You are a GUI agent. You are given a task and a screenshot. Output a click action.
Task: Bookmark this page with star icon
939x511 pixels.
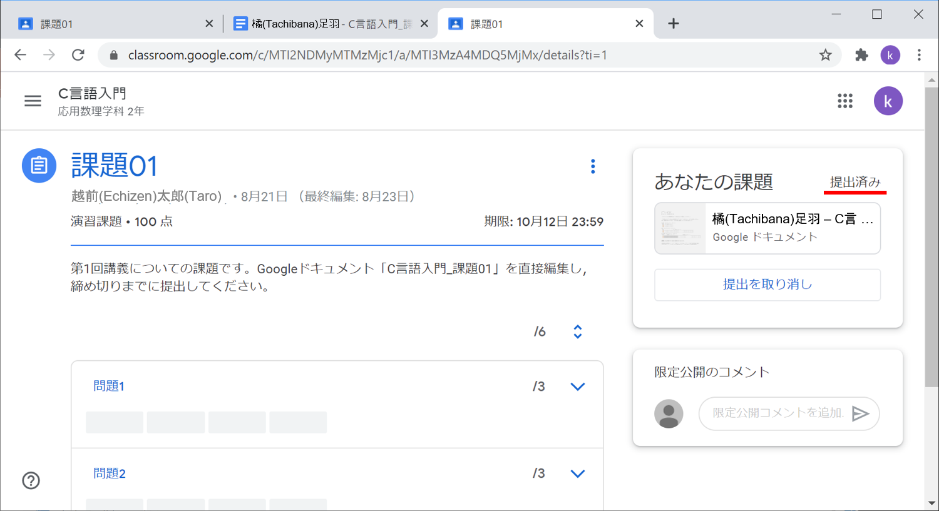pyautogui.click(x=826, y=55)
